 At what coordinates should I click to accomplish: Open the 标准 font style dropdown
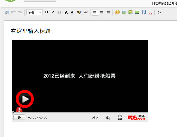pos(35,12)
